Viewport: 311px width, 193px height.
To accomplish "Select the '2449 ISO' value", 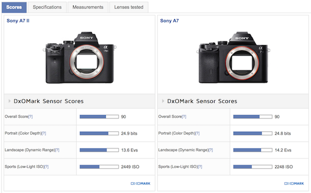I will click(x=130, y=167).
